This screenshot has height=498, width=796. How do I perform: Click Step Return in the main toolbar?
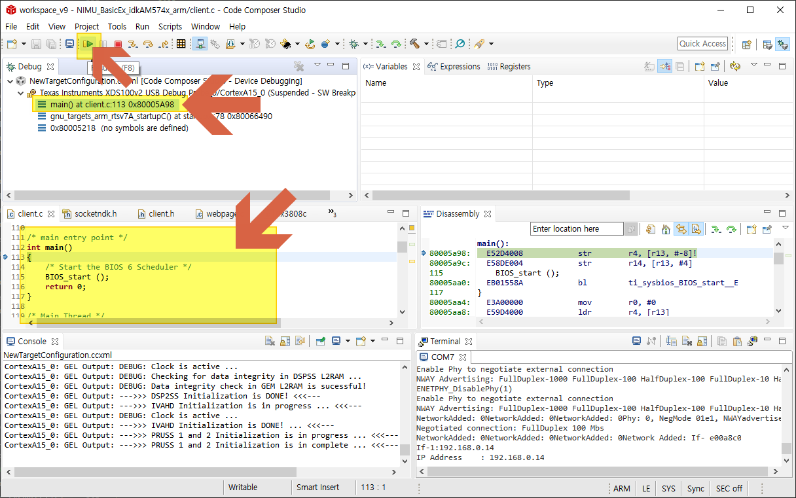tap(163, 44)
